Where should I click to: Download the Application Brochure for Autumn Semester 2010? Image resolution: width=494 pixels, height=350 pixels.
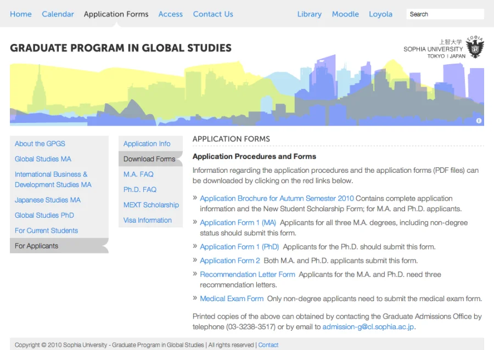pos(277,199)
